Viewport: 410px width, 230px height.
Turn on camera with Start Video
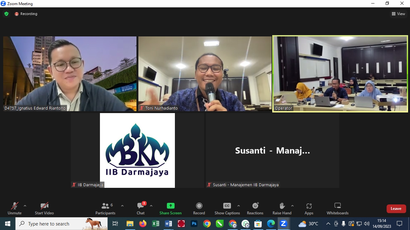44,209
